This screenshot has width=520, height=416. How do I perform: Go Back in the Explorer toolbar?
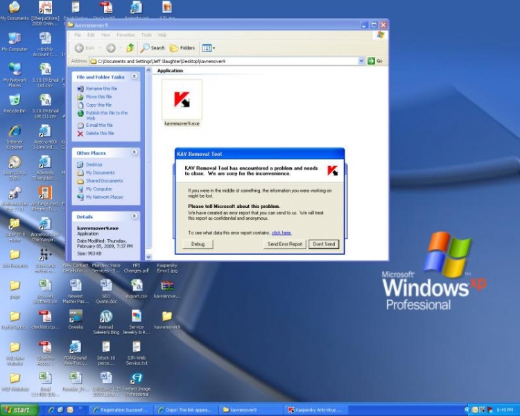[85, 48]
